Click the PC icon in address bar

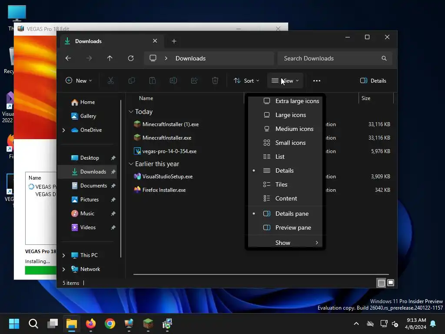click(x=153, y=58)
